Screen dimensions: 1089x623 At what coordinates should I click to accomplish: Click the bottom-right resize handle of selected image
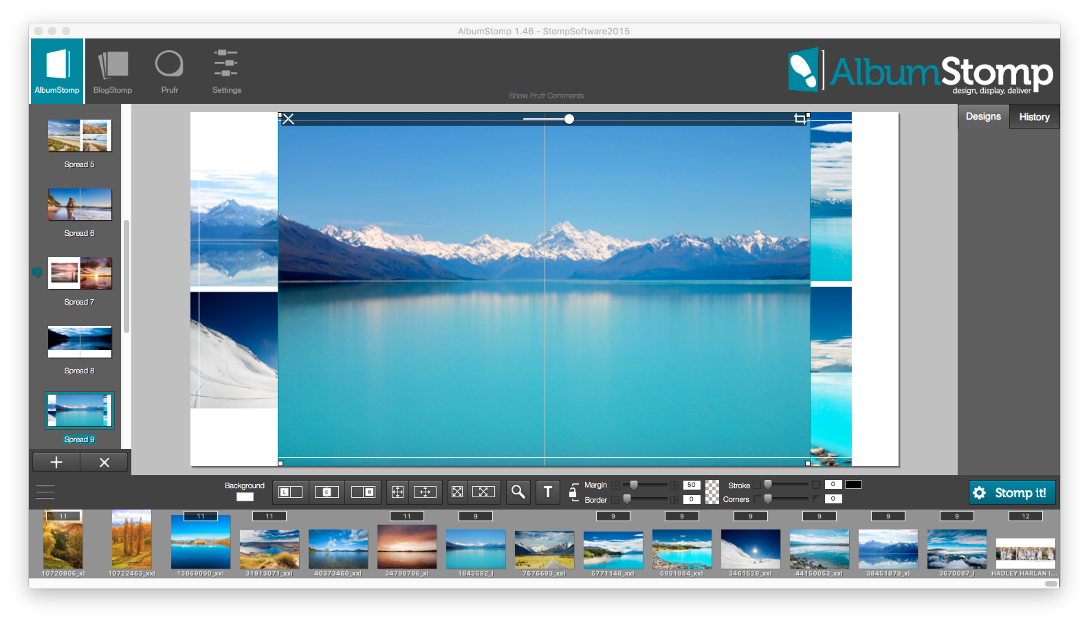coord(808,463)
